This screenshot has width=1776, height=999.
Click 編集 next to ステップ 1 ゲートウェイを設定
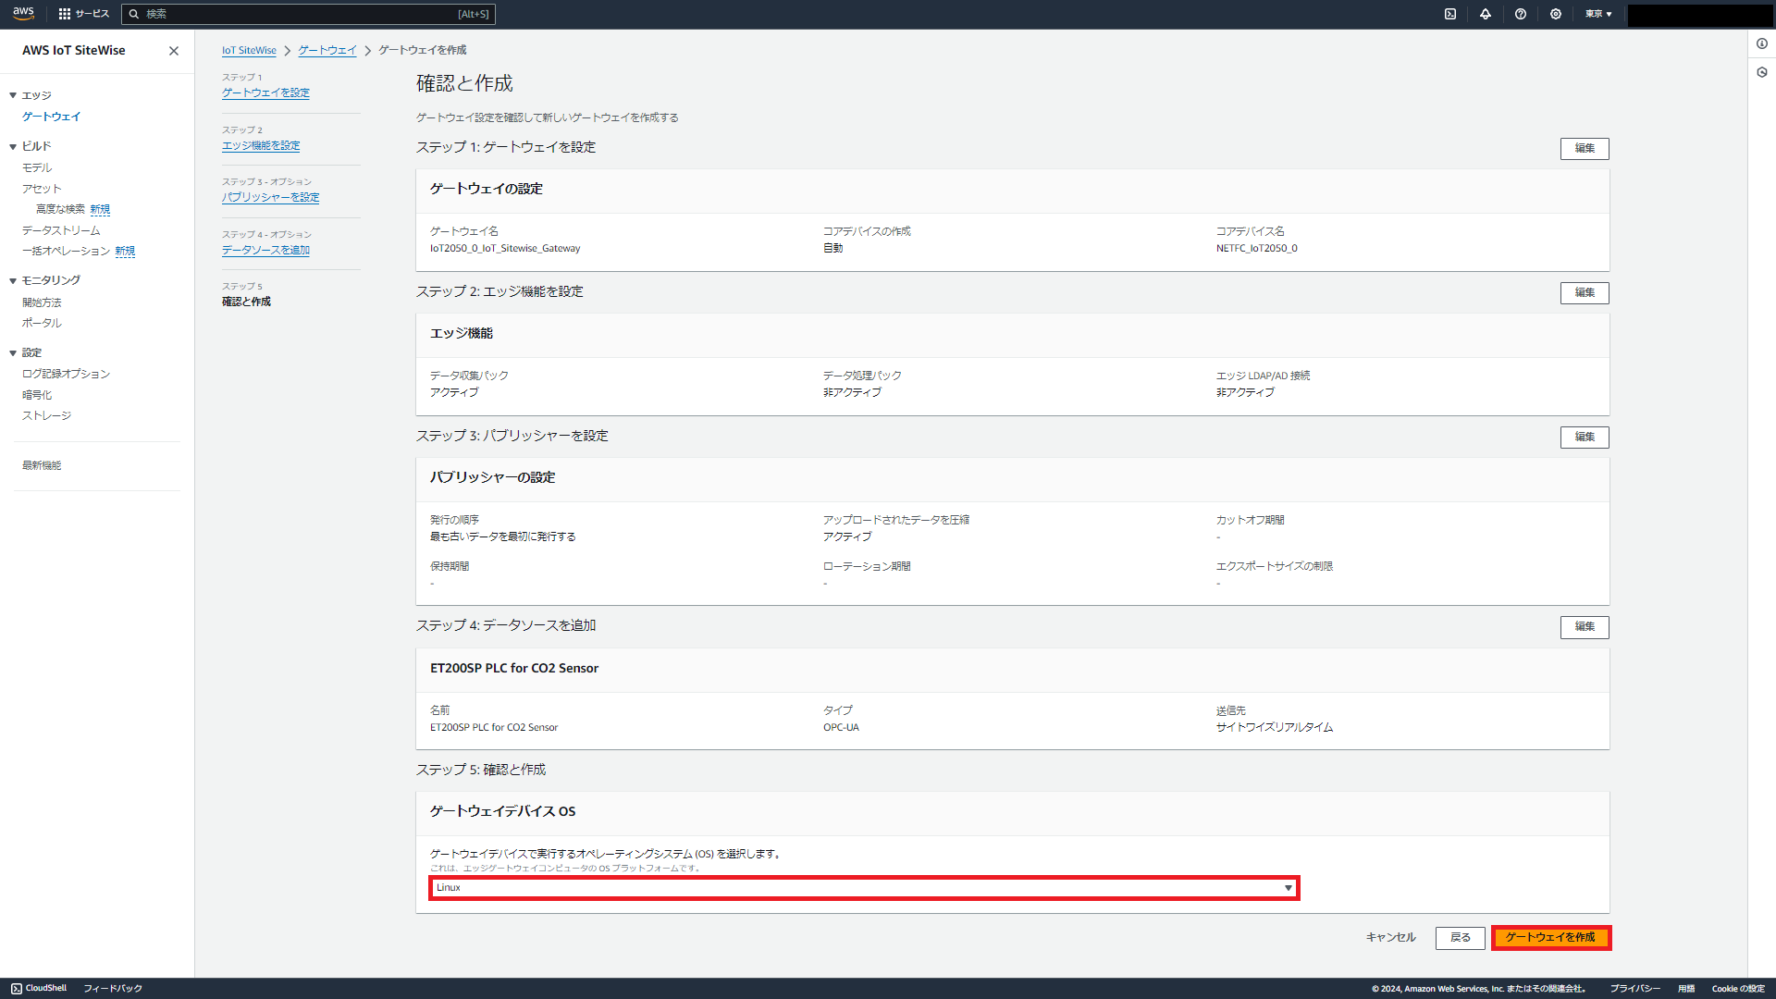pyautogui.click(x=1585, y=148)
